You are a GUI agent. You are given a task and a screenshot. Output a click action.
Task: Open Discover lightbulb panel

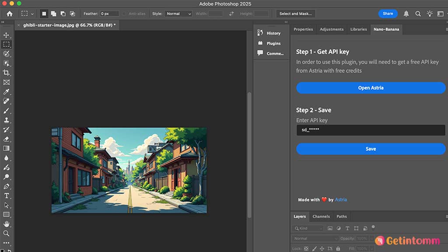point(430,14)
